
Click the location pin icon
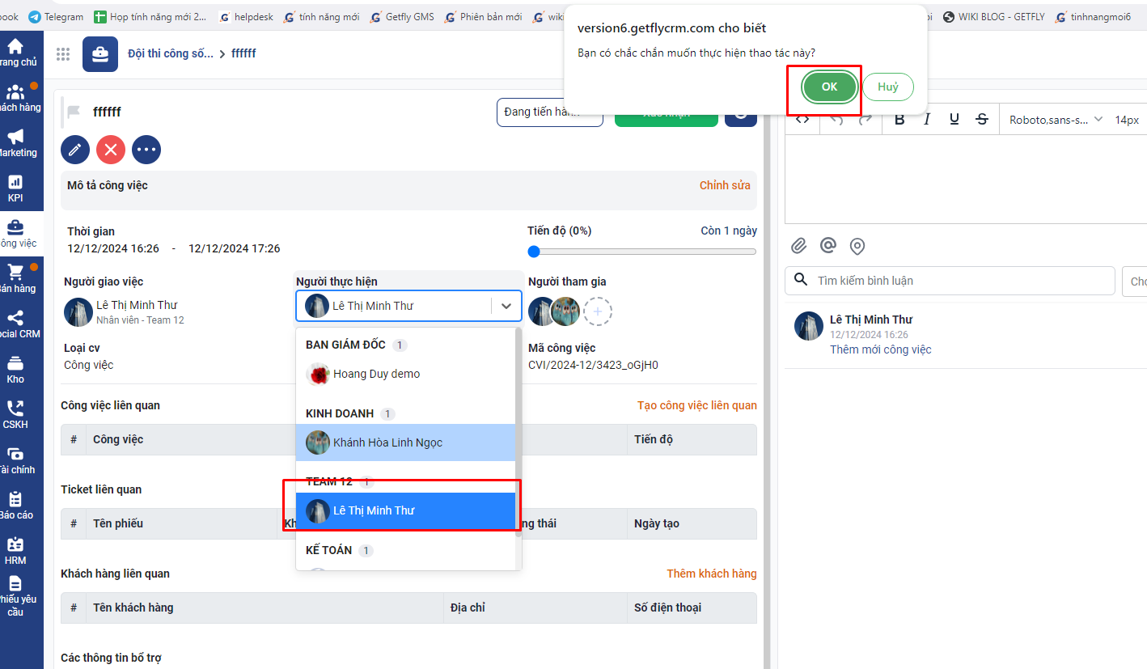(x=857, y=246)
